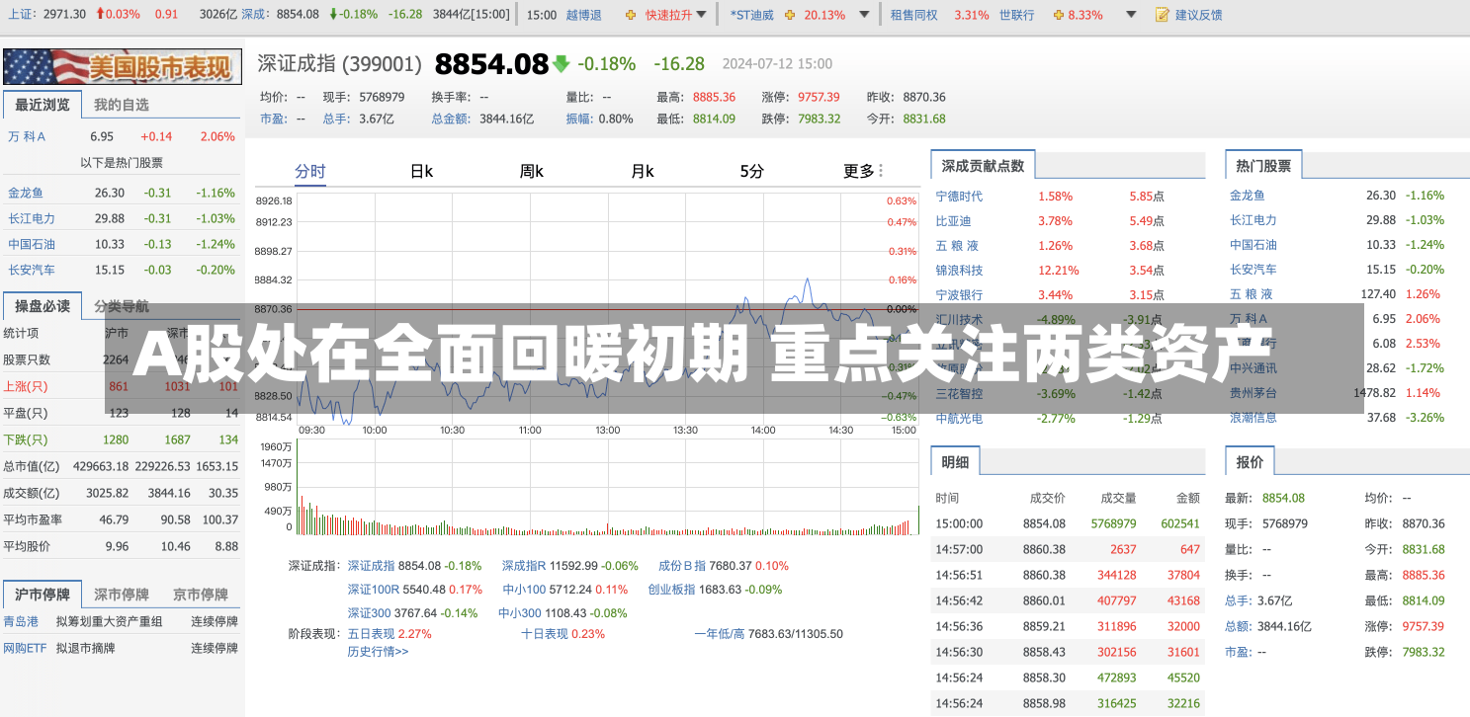The image size is (1470, 717).
Task: Click green down arrow next to 8854.08
Action: tap(562, 64)
